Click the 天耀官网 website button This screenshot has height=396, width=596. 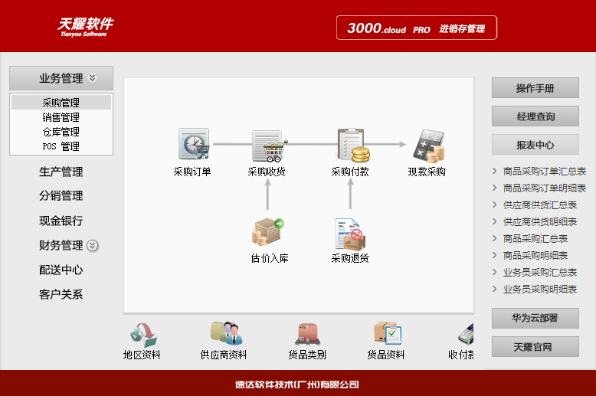click(535, 347)
